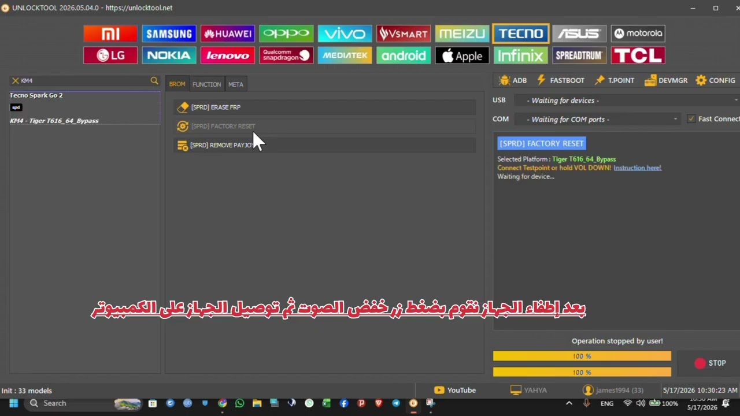Screen dimensions: 740x416
Task: Select the Lenovo brand logo
Action: pyautogui.click(x=228, y=55)
